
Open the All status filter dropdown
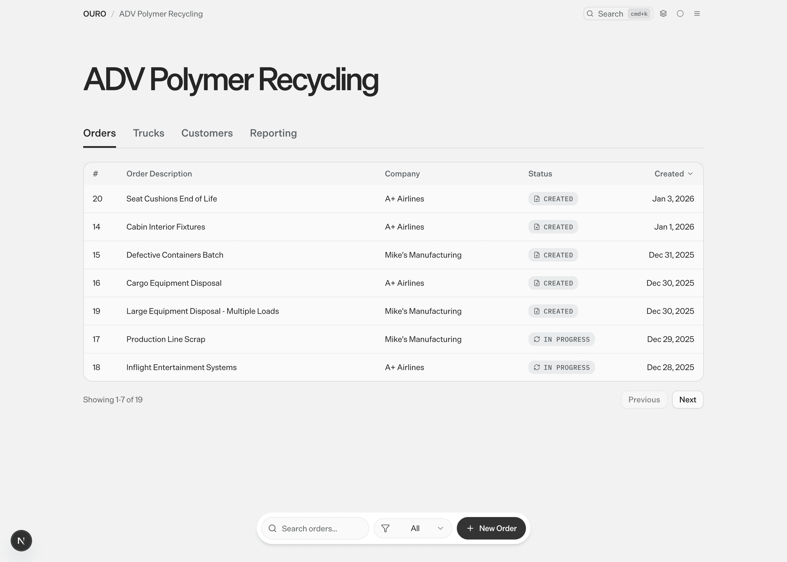coord(426,529)
